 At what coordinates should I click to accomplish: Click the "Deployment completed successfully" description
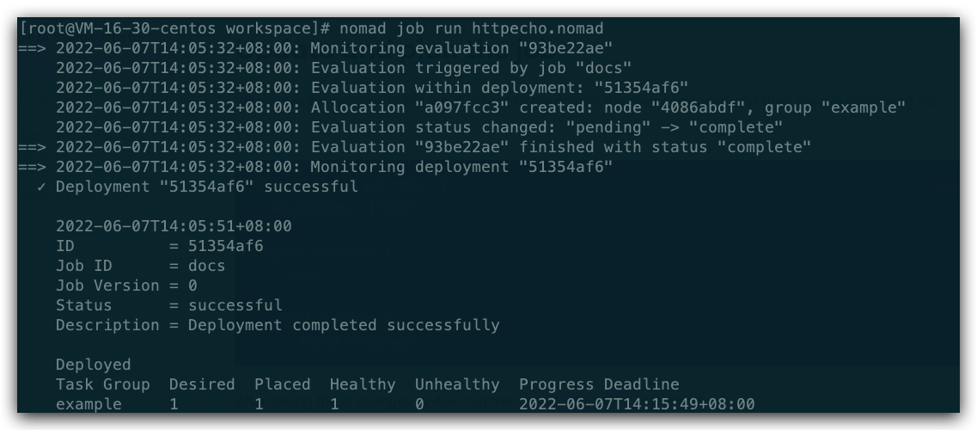pos(344,325)
